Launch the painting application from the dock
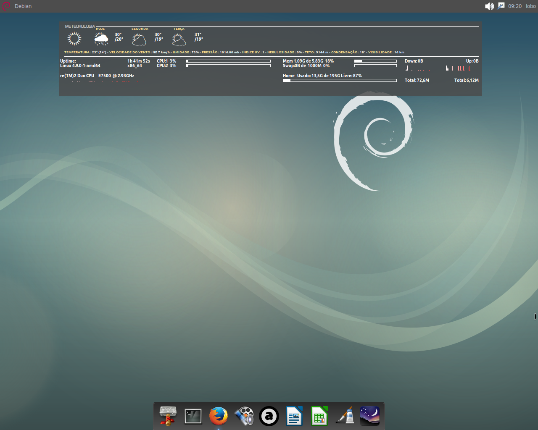This screenshot has height=430, width=538. click(x=344, y=416)
